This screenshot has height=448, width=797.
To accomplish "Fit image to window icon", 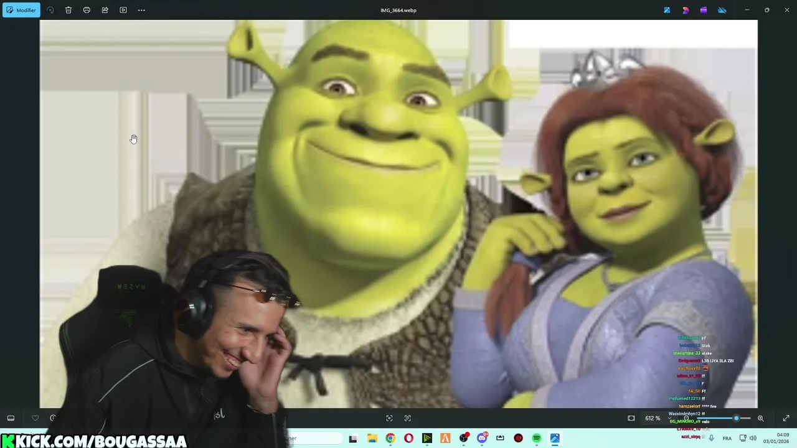I will pos(631,418).
